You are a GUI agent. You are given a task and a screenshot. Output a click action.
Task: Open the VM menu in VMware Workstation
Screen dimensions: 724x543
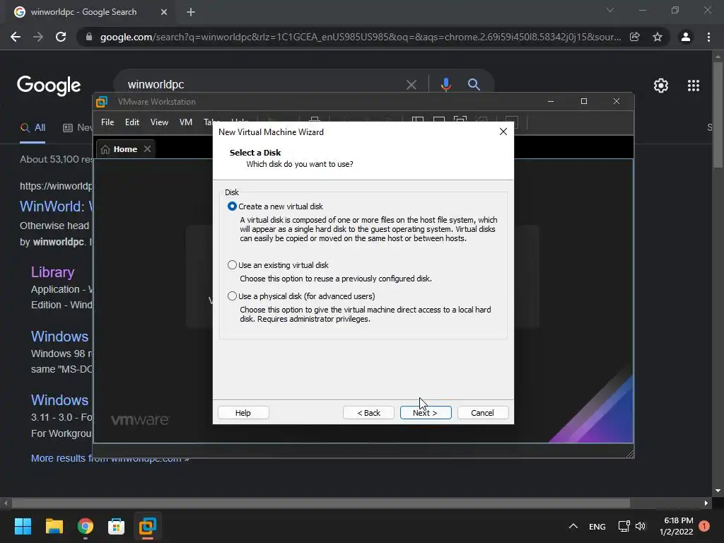point(186,122)
